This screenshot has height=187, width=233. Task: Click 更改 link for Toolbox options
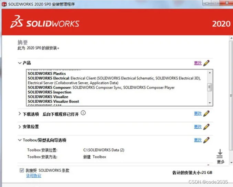pos(198,140)
